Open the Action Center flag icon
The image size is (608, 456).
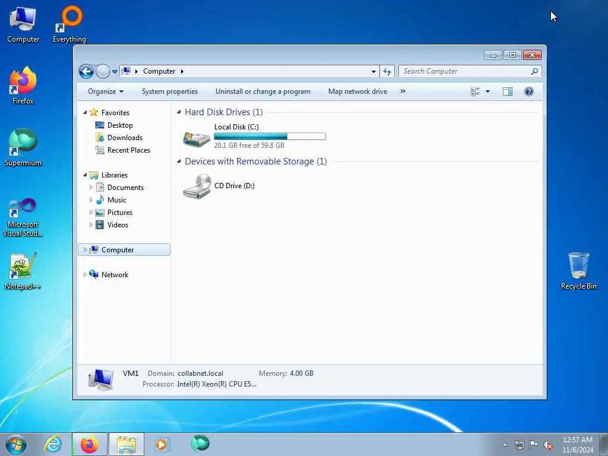534,445
